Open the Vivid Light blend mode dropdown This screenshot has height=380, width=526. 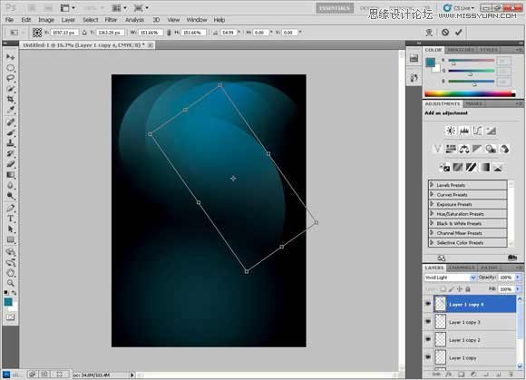click(450, 278)
